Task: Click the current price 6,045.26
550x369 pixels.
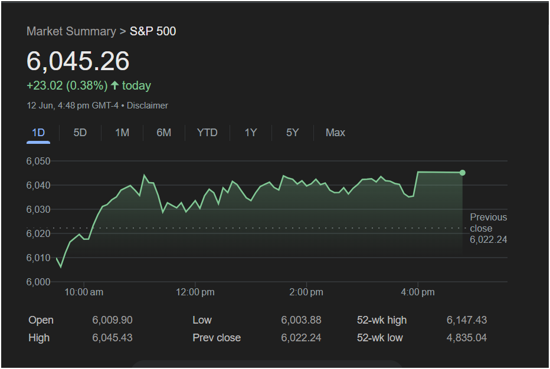Action: pyautogui.click(x=78, y=61)
